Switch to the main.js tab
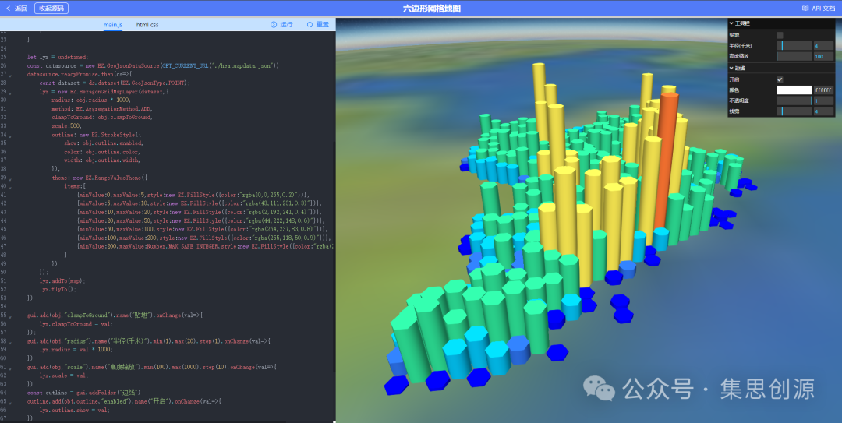The image size is (842, 423). point(112,25)
